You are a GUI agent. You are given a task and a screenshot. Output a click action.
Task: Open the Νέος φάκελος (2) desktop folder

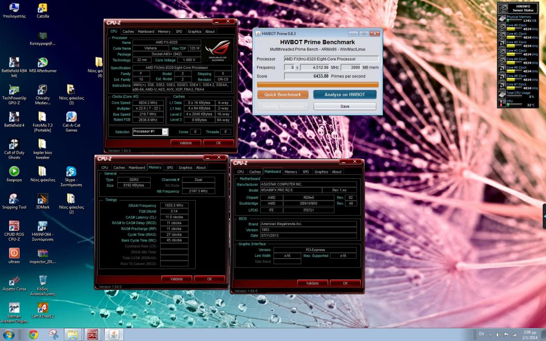[x=71, y=203]
